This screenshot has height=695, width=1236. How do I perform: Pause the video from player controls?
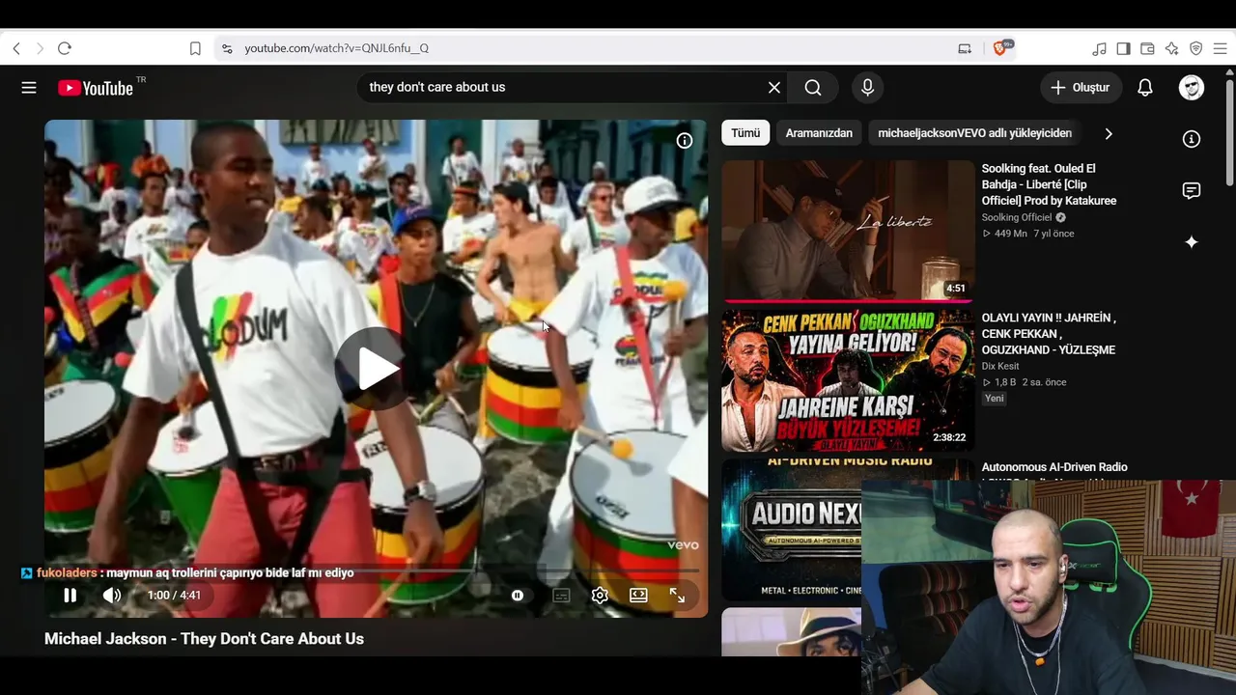click(70, 596)
